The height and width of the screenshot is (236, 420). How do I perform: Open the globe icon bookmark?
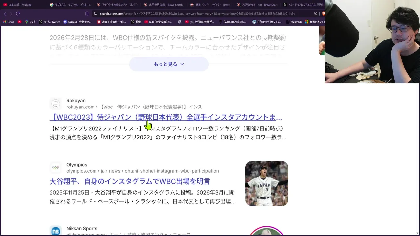pos(180,22)
